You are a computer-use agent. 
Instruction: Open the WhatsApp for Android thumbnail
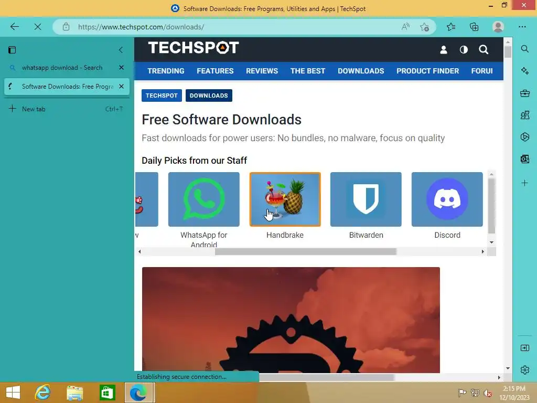tap(204, 199)
